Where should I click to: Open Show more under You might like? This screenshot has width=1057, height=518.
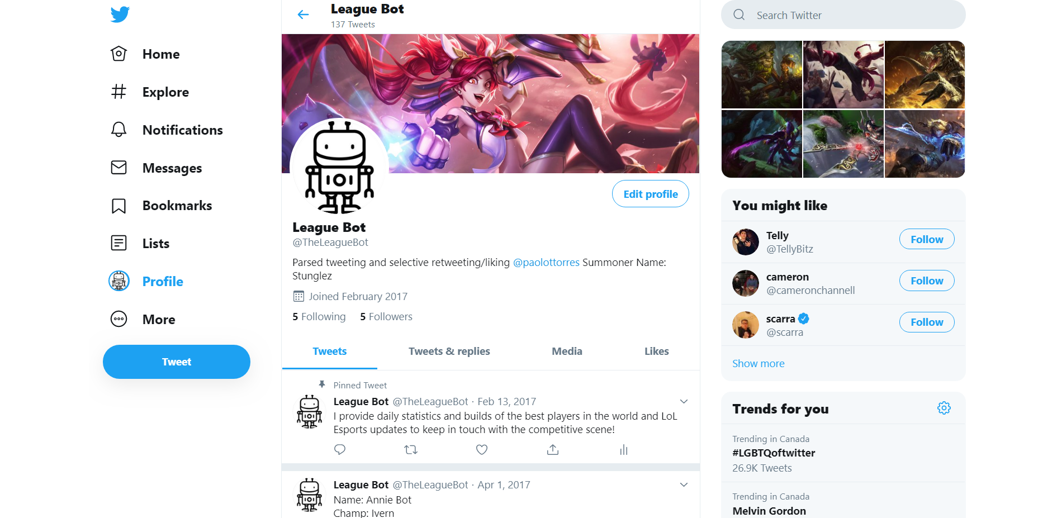pyautogui.click(x=759, y=364)
